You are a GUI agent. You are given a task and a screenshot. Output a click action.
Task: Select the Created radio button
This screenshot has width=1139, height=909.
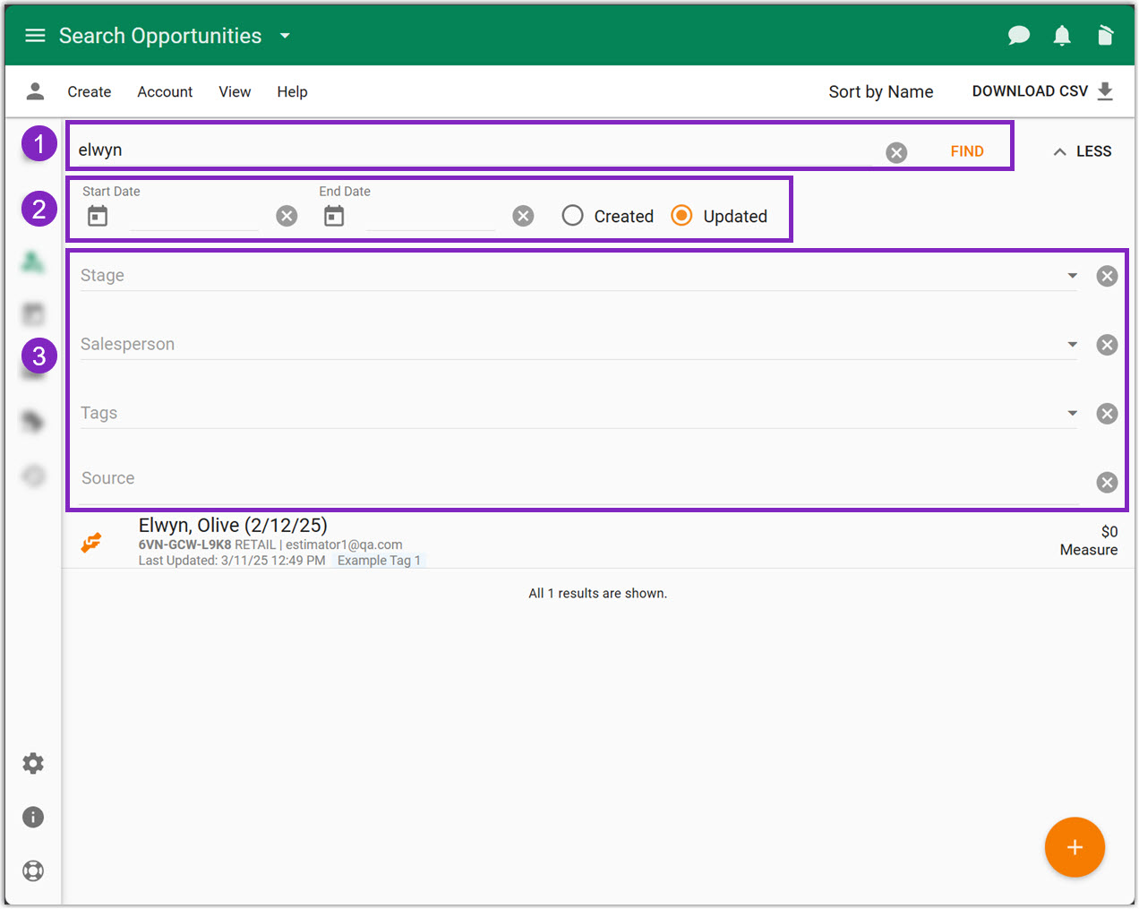573,216
